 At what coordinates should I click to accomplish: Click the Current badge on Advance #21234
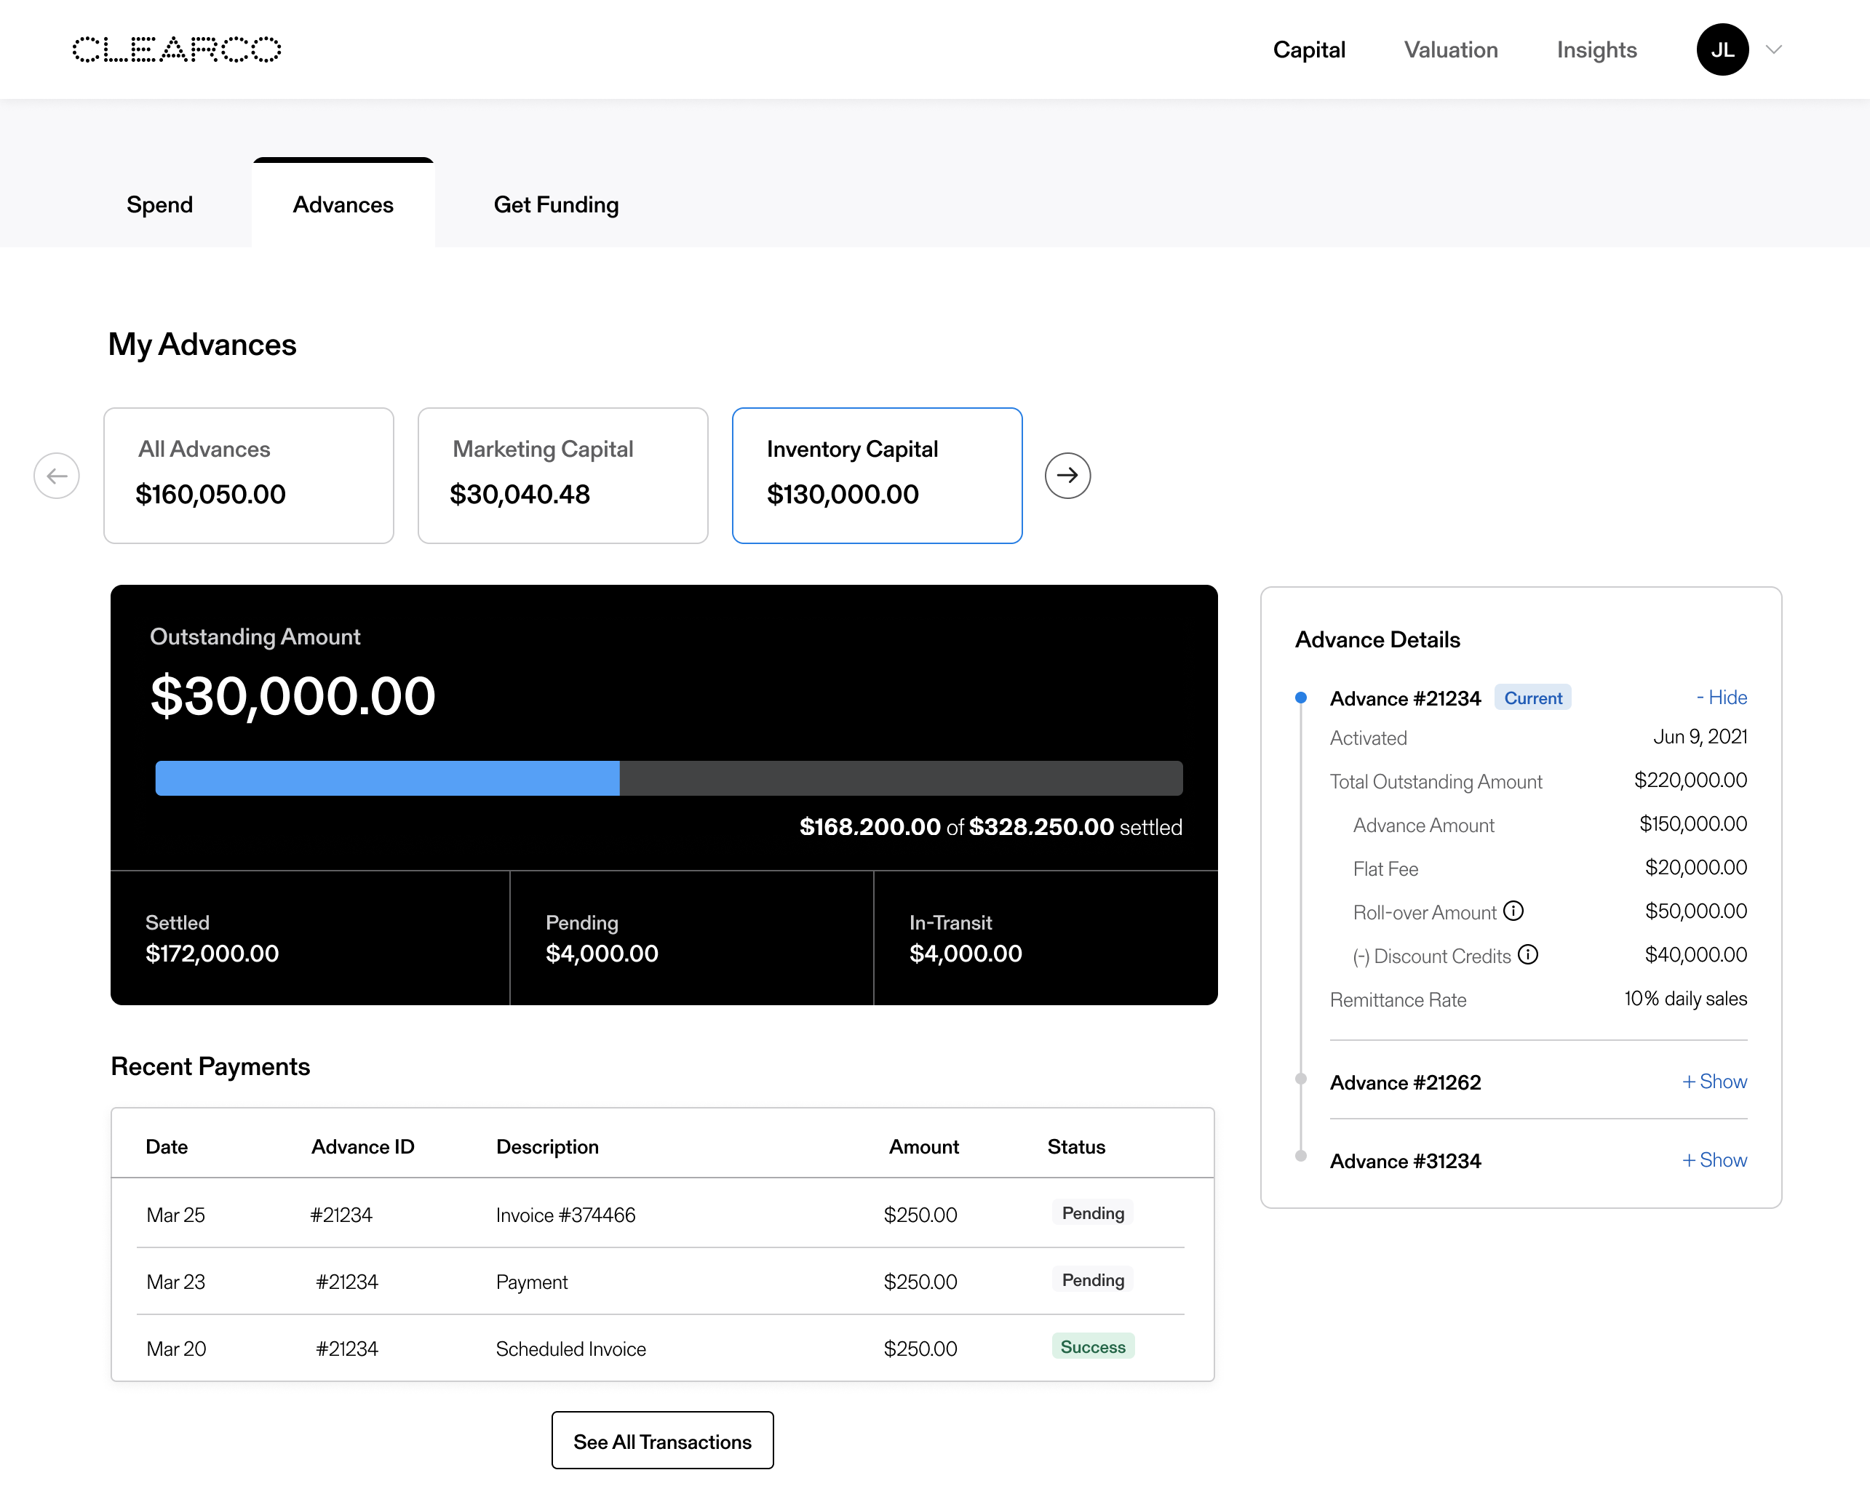pyautogui.click(x=1532, y=698)
